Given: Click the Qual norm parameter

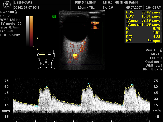Looking at the screenshot, I should click(154, 62).
